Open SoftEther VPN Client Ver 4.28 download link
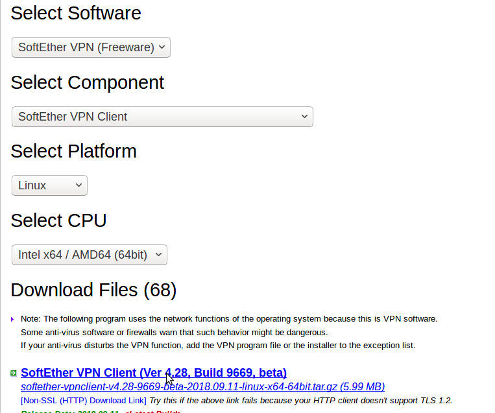495x413 pixels. (x=154, y=373)
